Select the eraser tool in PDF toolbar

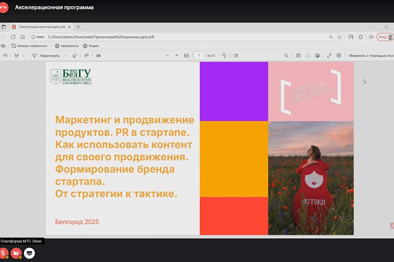(x=74, y=56)
